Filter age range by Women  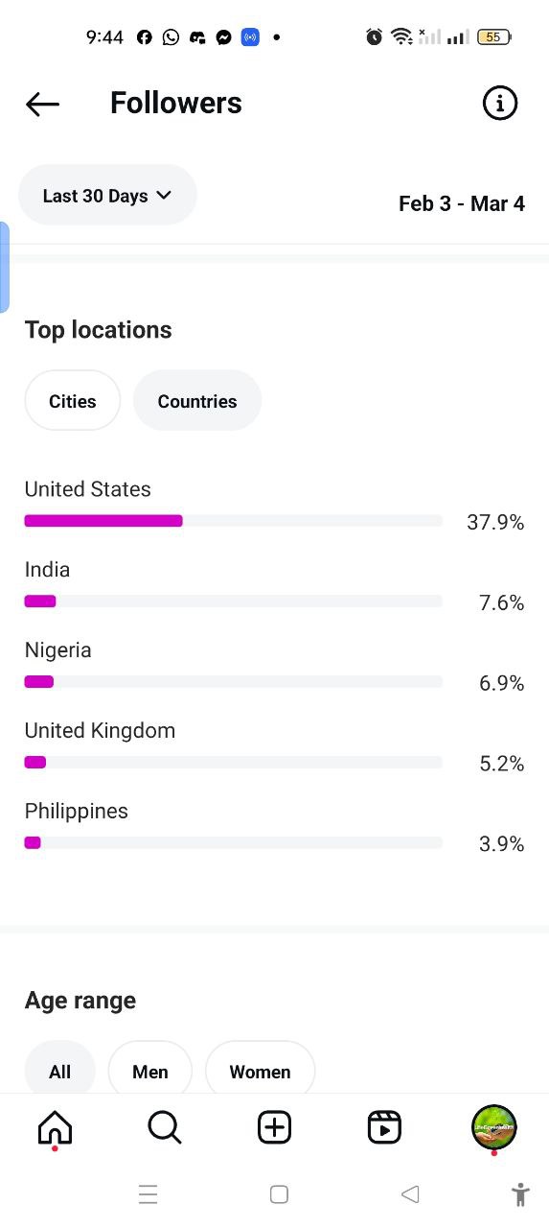[x=260, y=1072]
